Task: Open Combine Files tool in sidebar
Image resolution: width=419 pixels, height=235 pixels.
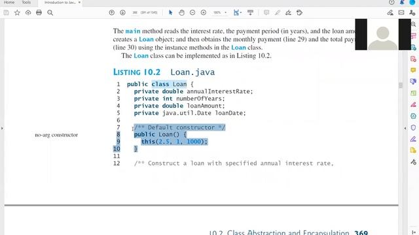Action: coord(413,82)
